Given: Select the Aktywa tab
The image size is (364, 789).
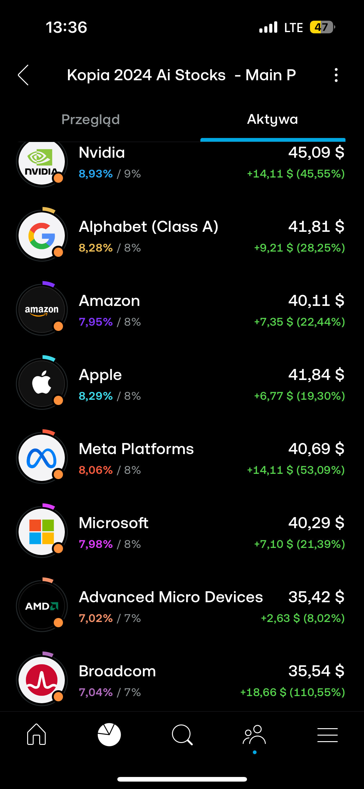Looking at the screenshot, I should click(x=272, y=120).
